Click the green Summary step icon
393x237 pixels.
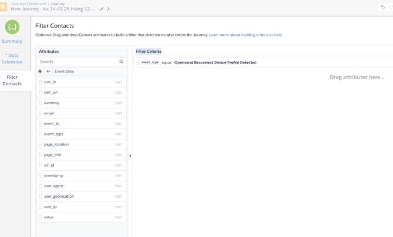coord(12,27)
